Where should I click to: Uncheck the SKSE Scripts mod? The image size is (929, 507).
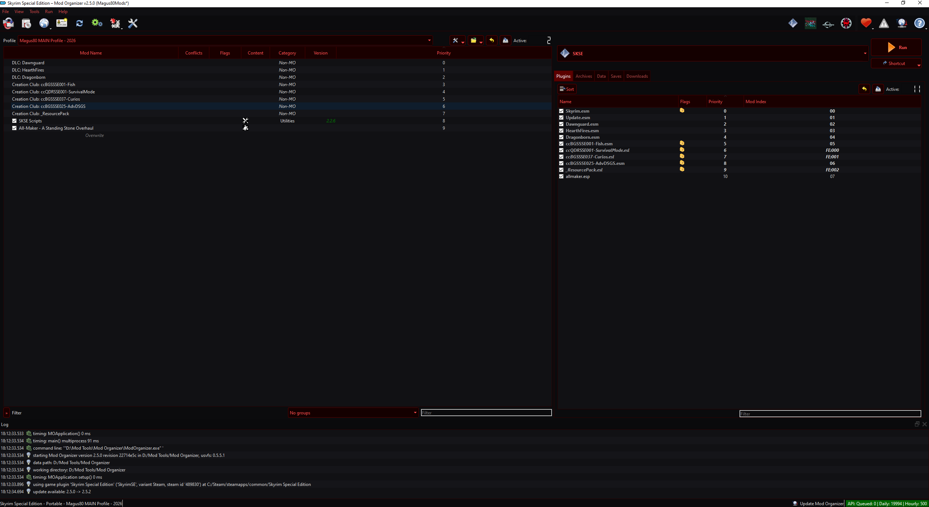point(15,121)
